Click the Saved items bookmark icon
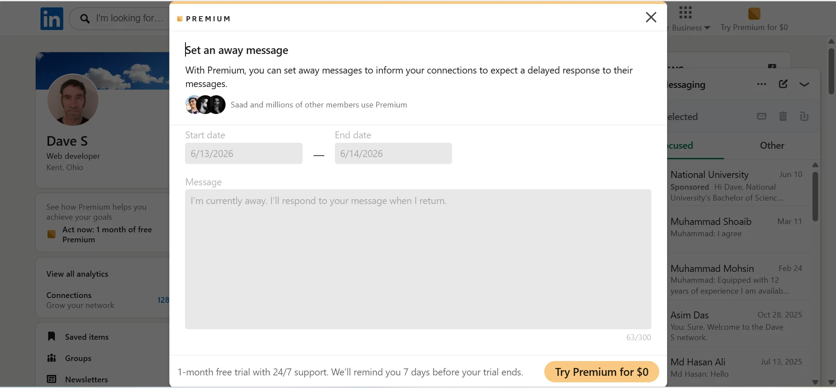Image resolution: width=836 pixels, height=388 pixels. coord(51,336)
